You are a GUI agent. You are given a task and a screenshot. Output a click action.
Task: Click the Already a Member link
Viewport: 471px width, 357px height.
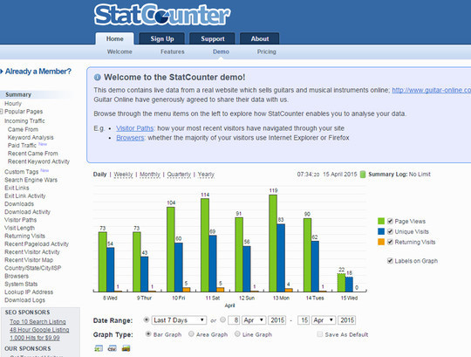click(x=38, y=72)
